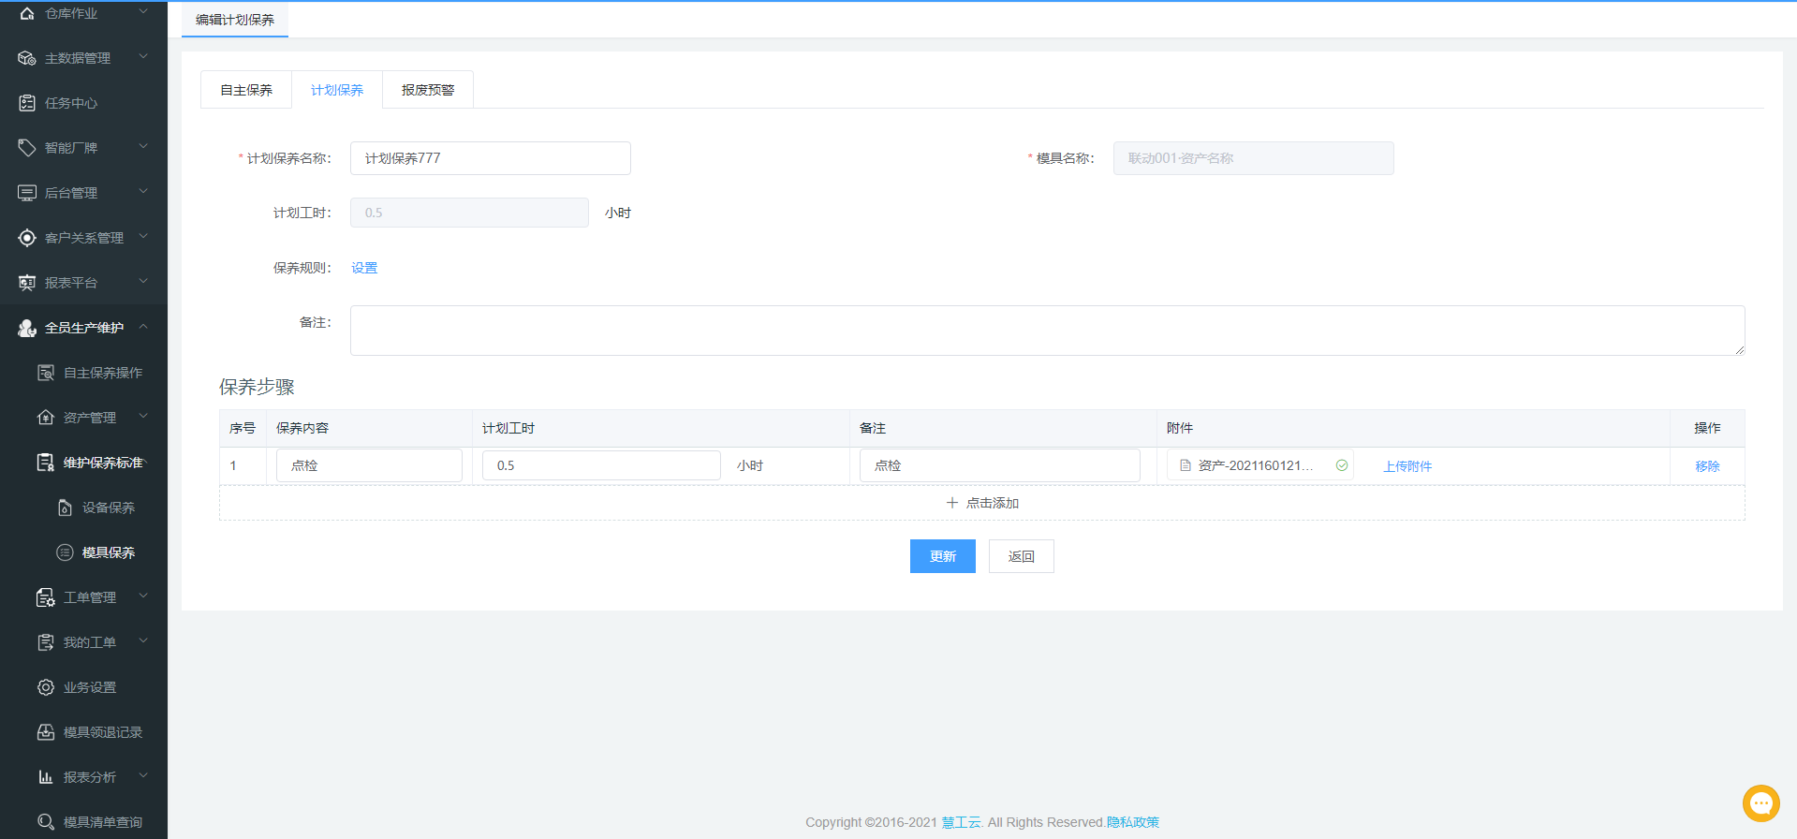Image resolution: width=1797 pixels, height=839 pixels.
Task: Click the 返回 button
Action: click(1021, 556)
